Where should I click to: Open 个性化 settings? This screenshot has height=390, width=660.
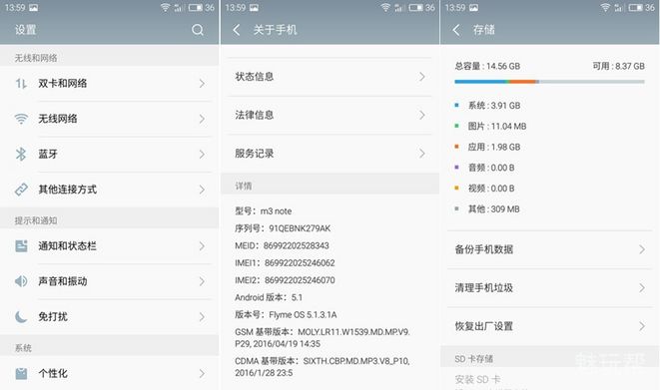pos(110,374)
